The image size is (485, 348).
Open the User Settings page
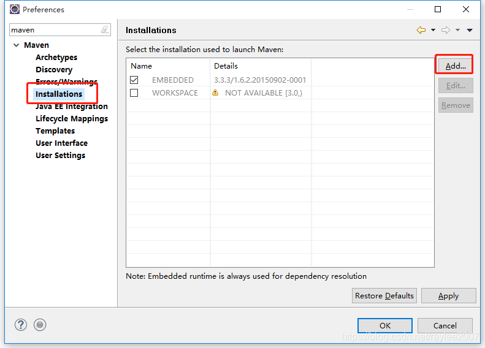point(60,156)
